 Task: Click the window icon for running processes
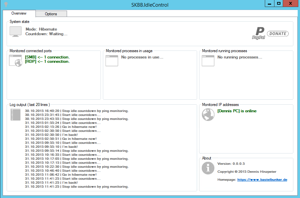click(x=208, y=61)
